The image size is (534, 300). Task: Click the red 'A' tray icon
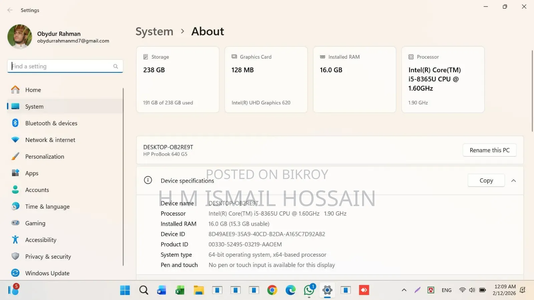(431, 290)
